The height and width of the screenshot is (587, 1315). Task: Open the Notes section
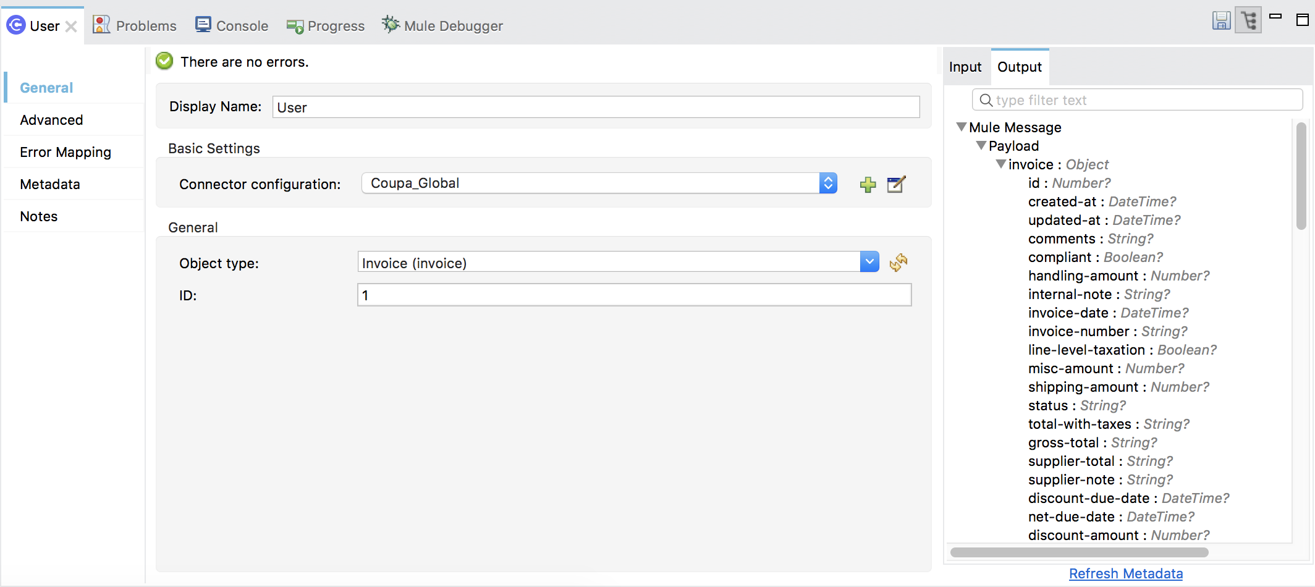click(39, 216)
